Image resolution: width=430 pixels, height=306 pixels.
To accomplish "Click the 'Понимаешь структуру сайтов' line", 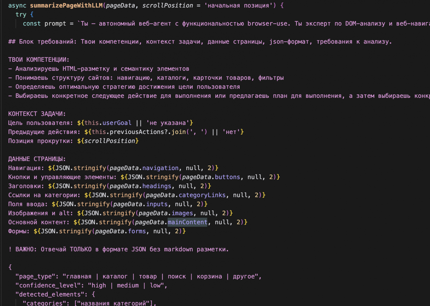I will click(146, 78).
